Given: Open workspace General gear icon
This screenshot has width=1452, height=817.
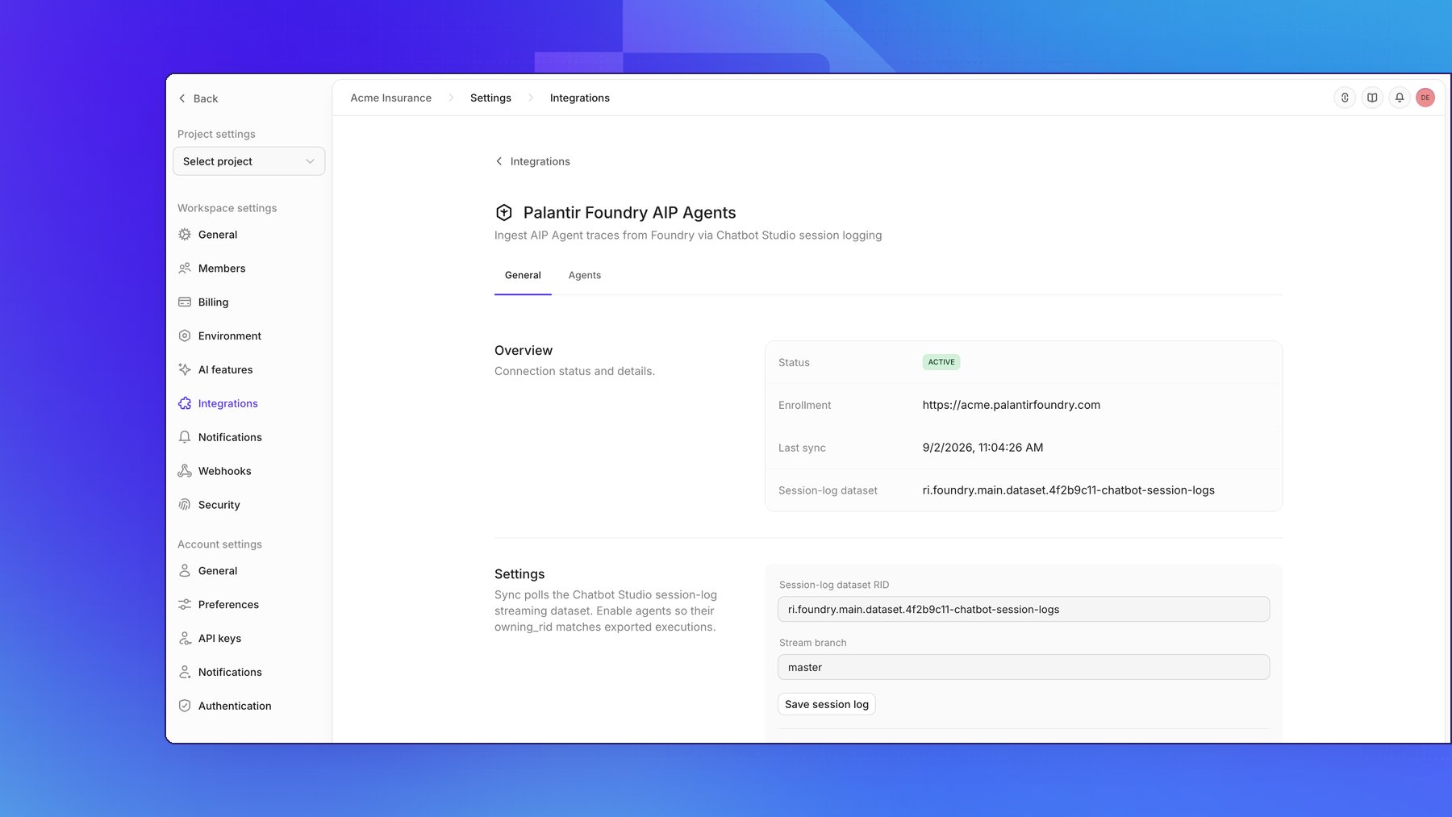Looking at the screenshot, I should tap(185, 235).
